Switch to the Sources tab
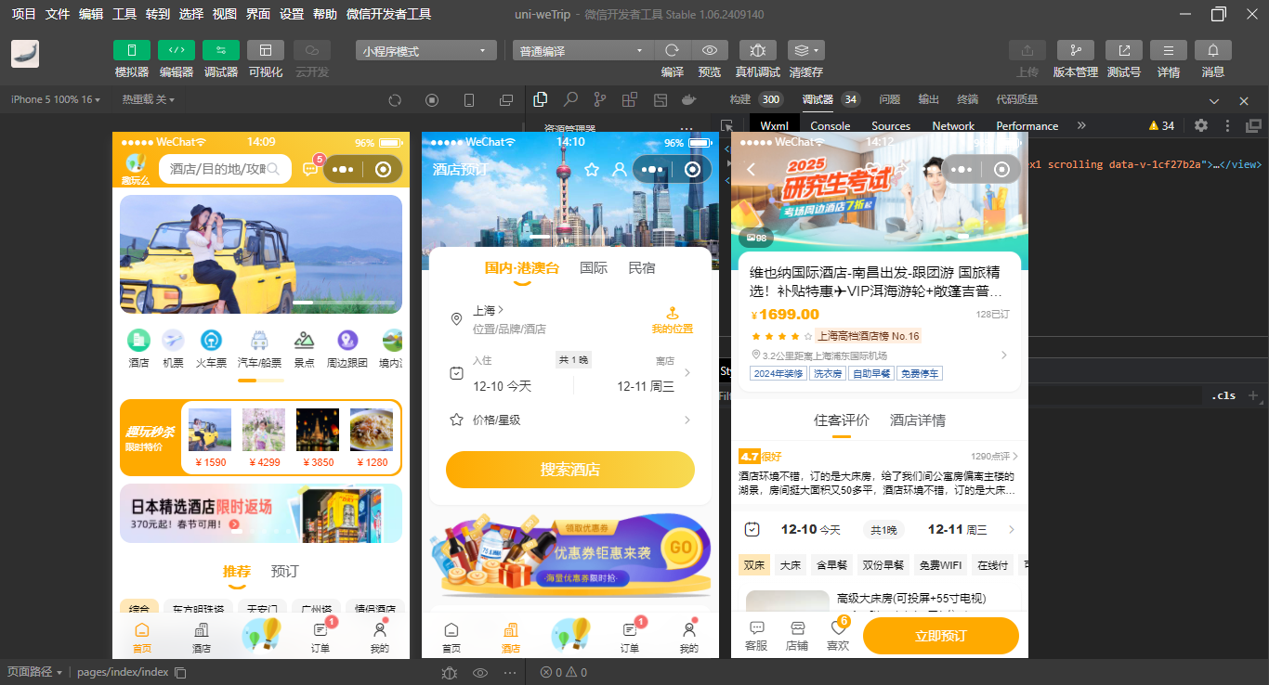 (891, 126)
